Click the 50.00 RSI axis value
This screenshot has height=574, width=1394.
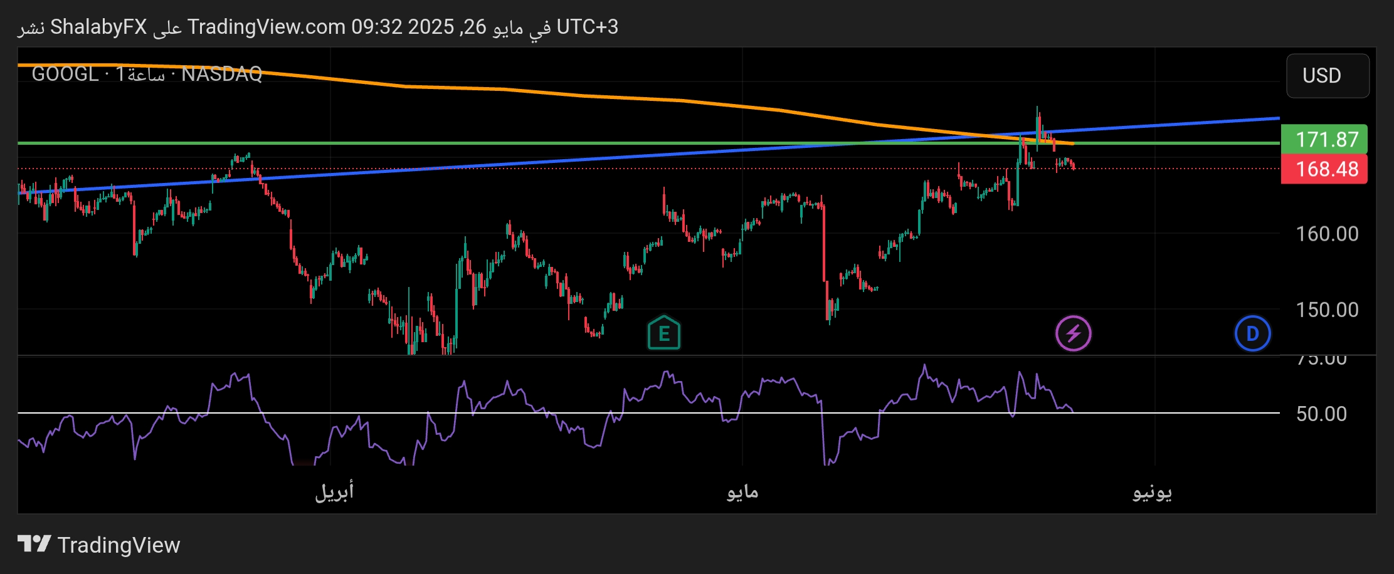1321,414
